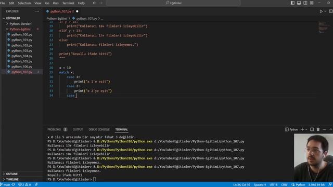
Task: Change encoding via UTF-8
Action: [274, 184]
